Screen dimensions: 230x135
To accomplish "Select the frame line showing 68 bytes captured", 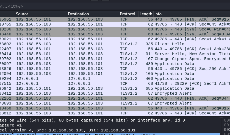I will [110, 120].
